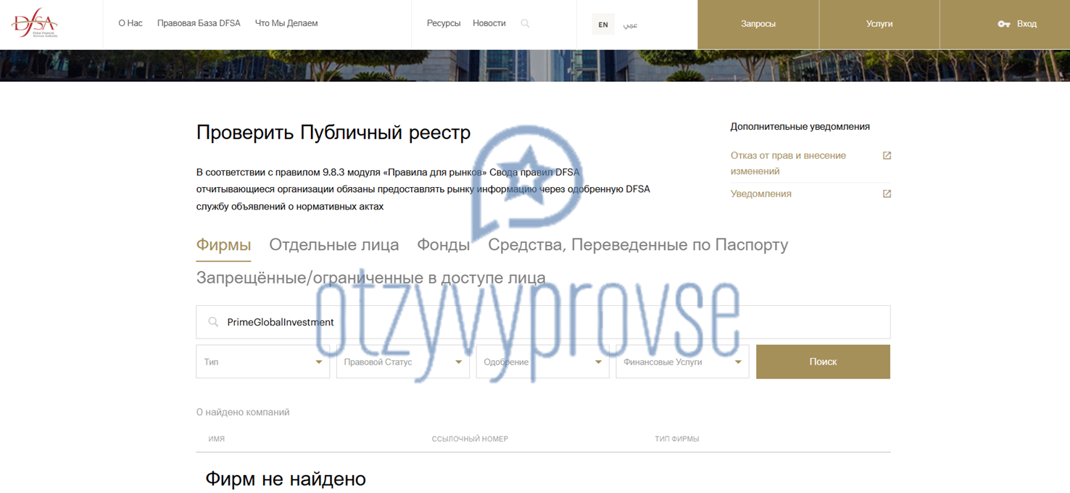
Task: Click the Вход login button
Action: click(1018, 25)
